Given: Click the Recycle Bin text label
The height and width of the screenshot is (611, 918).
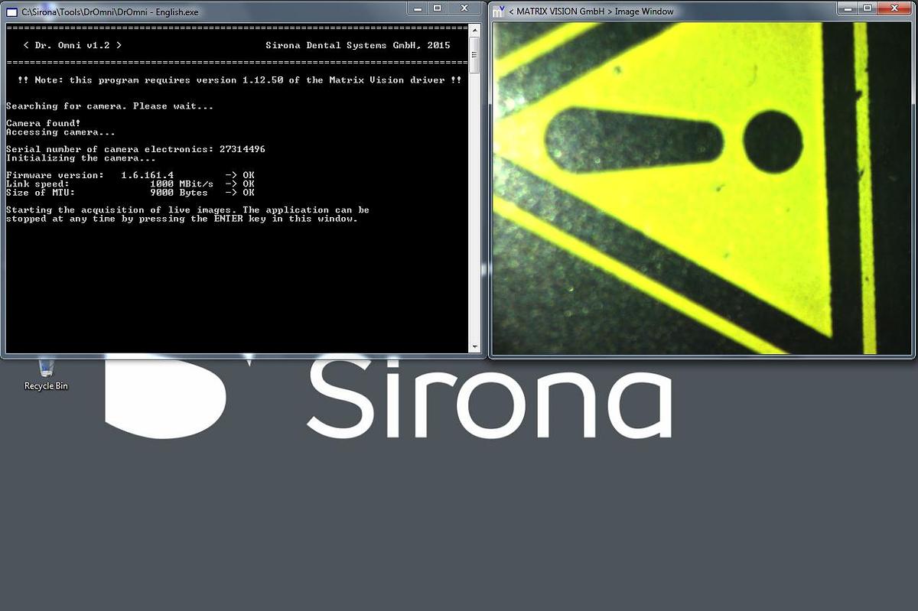Looking at the screenshot, I should pos(46,386).
